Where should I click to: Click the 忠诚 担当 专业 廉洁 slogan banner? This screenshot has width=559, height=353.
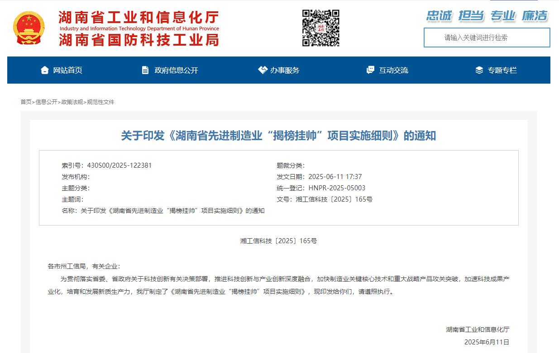[x=487, y=16]
